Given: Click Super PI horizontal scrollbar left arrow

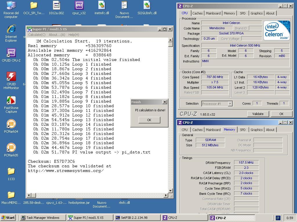Looking at the screenshot, I should (29, 195).
